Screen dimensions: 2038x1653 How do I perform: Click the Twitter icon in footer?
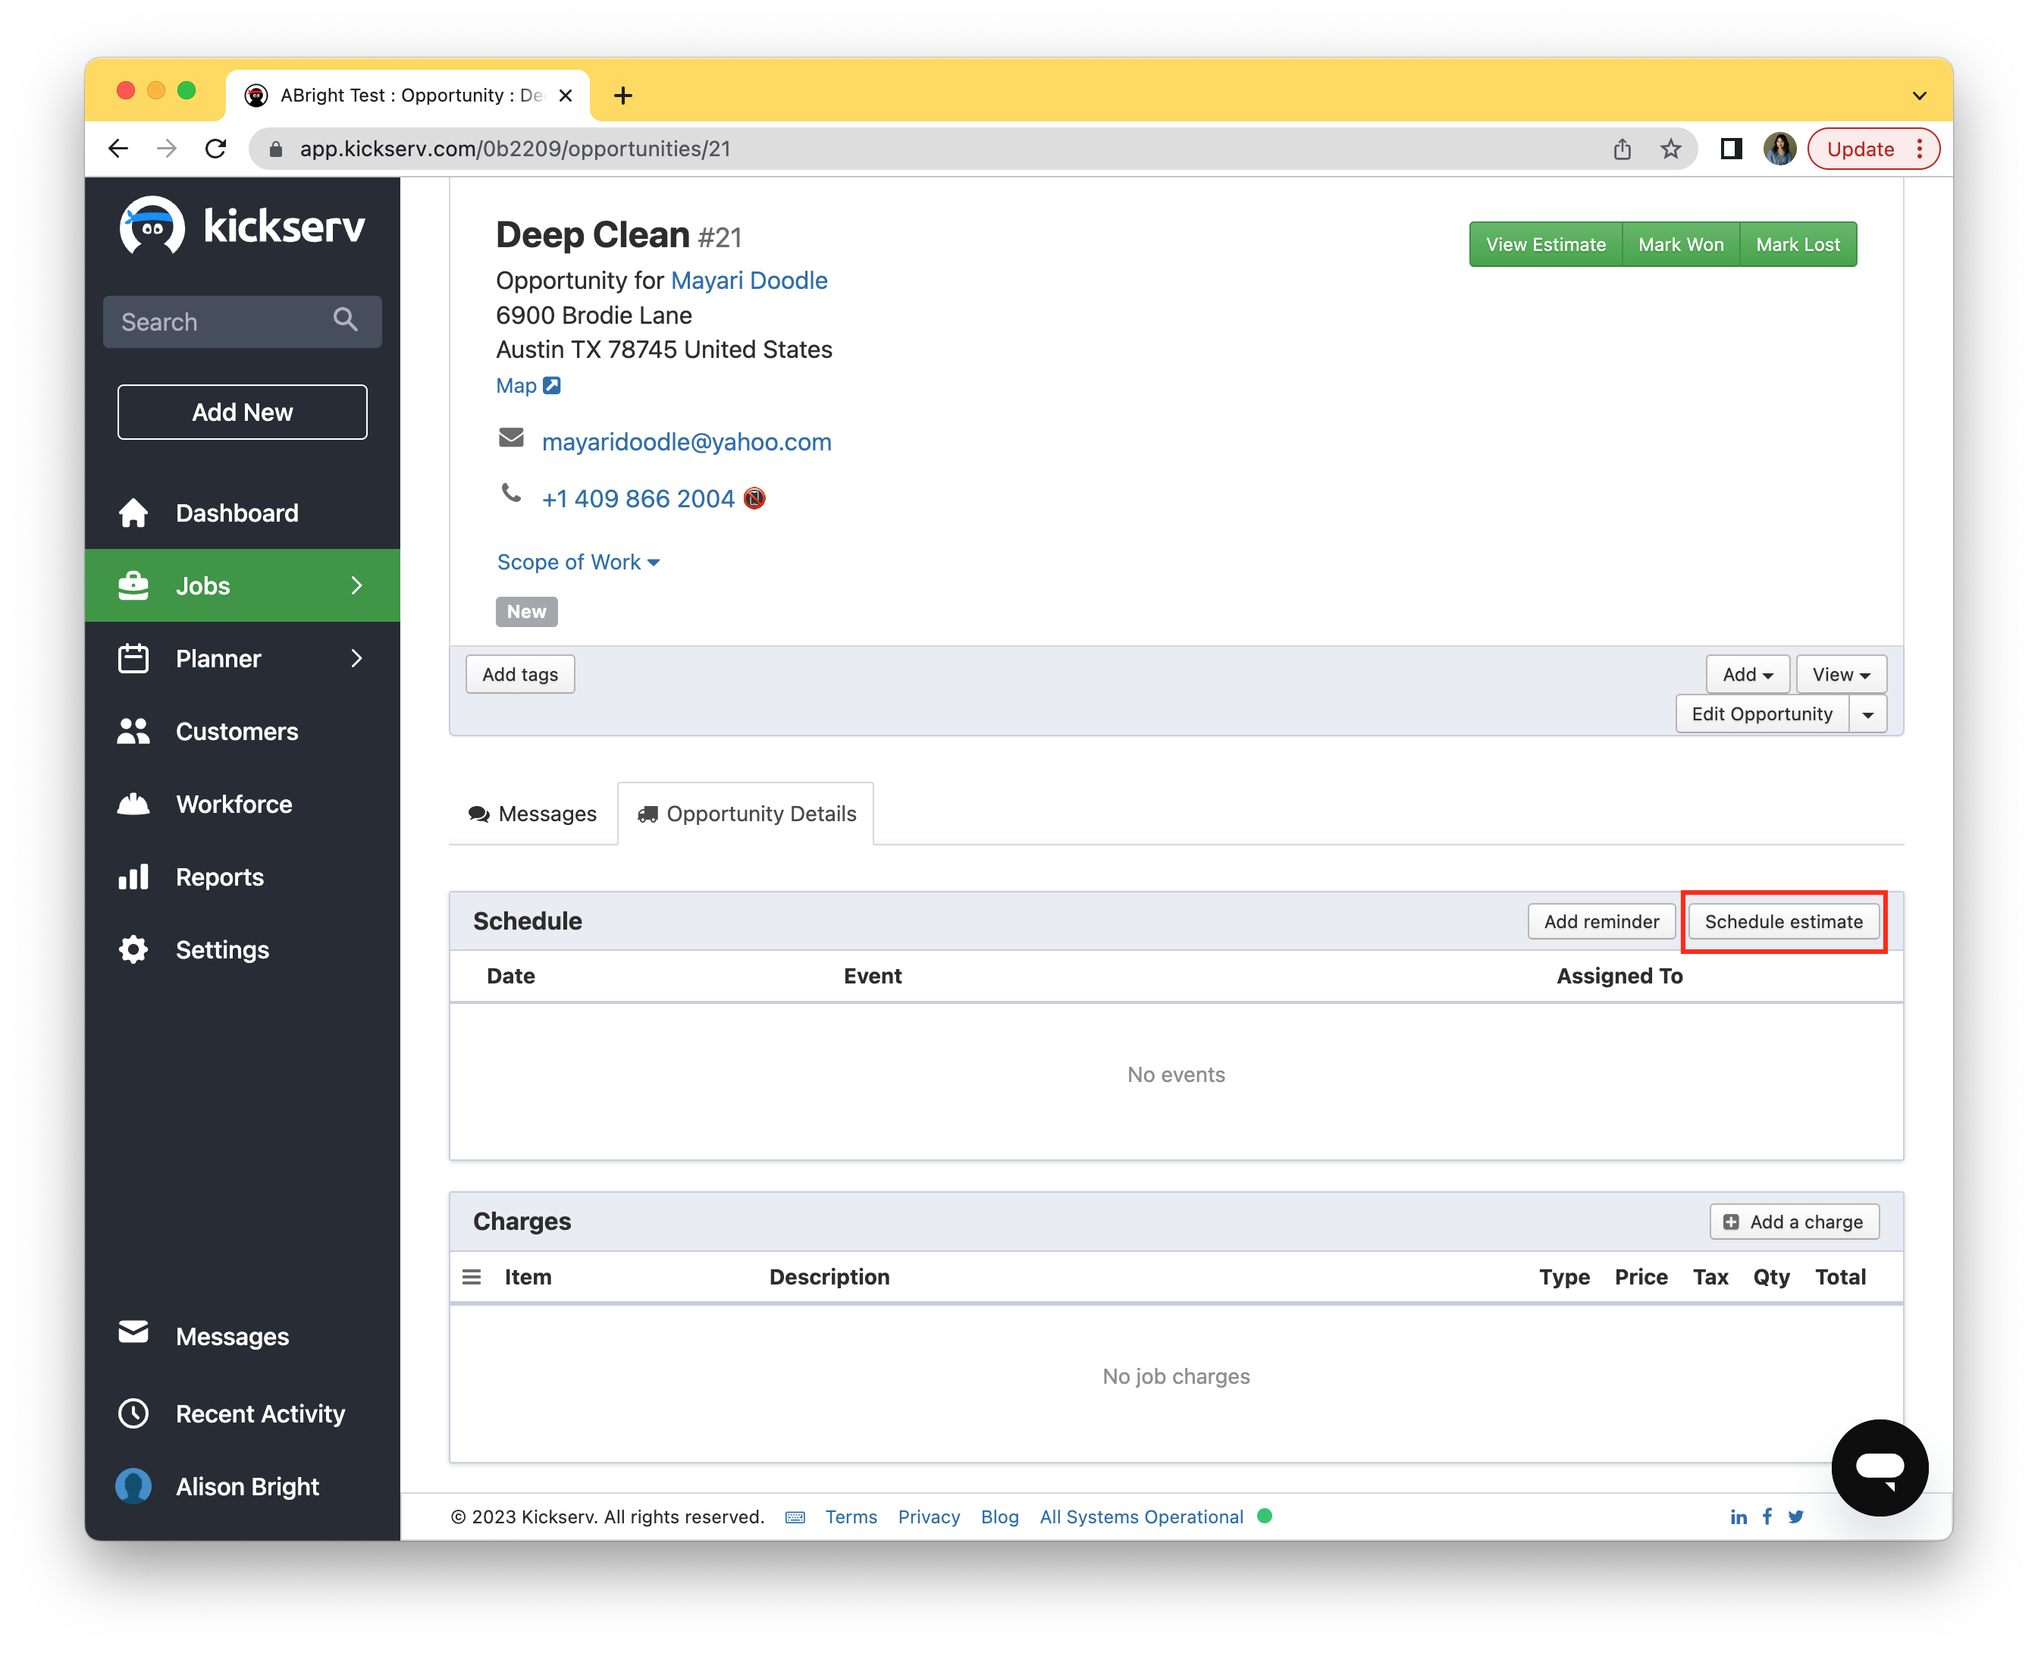click(x=1795, y=1517)
